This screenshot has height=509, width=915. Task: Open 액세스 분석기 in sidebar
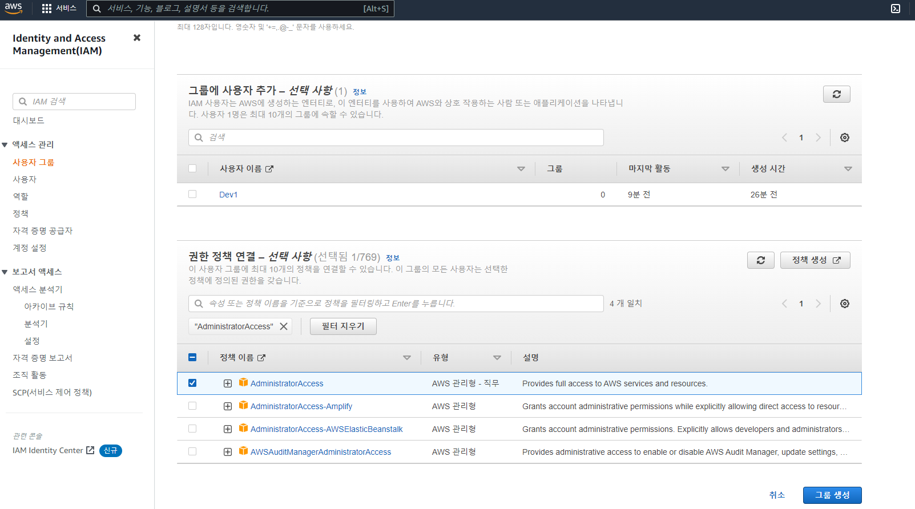click(38, 289)
